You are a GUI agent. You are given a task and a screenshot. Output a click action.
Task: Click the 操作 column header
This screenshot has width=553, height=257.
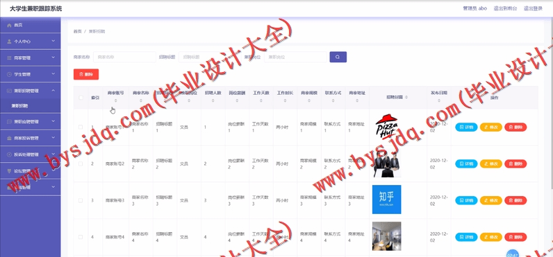pyautogui.click(x=495, y=98)
